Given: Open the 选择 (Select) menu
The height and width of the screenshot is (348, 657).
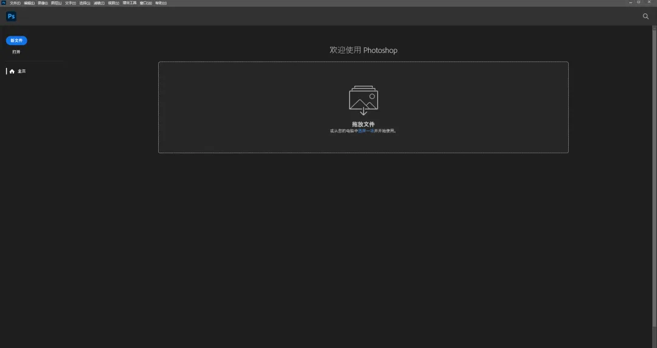Looking at the screenshot, I should (x=85, y=3).
